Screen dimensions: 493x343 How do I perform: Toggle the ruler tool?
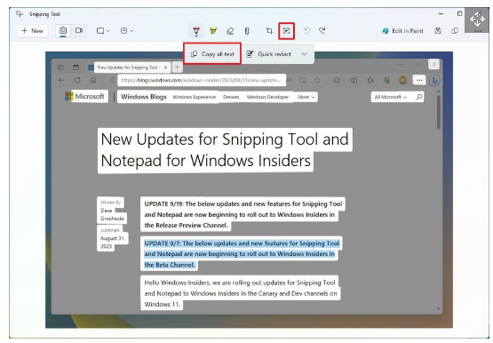(x=247, y=31)
